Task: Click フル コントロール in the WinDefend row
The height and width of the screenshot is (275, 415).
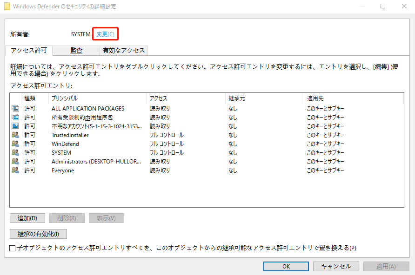Action: [x=167, y=144]
